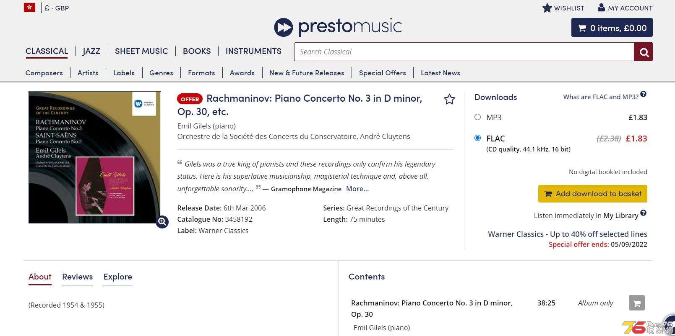Switch to the Reviews tab
The width and height of the screenshot is (675, 336).
(x=77, y=277)
